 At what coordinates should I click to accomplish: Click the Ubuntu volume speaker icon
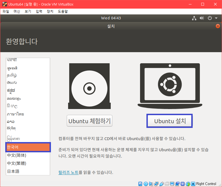pyautogui.click(x=202, y=18)
